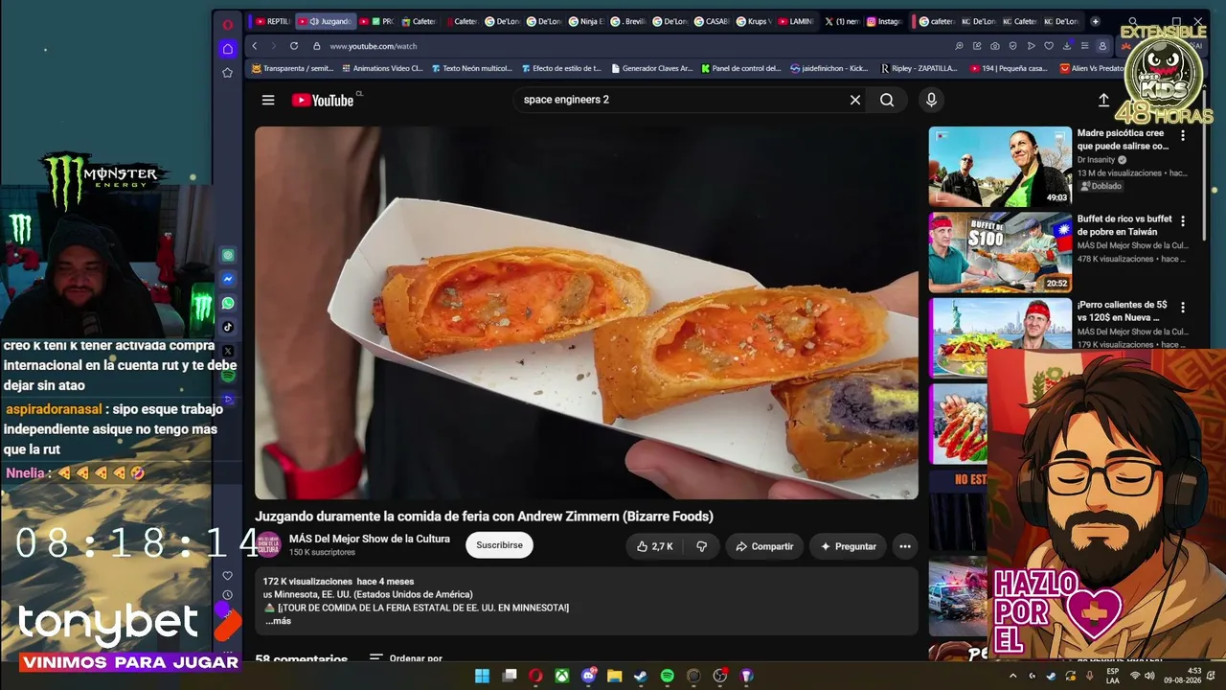Image resolution: width=1226 pixels, height=690 pixels.
Task: Open the channel avatar next to the title
Action: [268, 545]
